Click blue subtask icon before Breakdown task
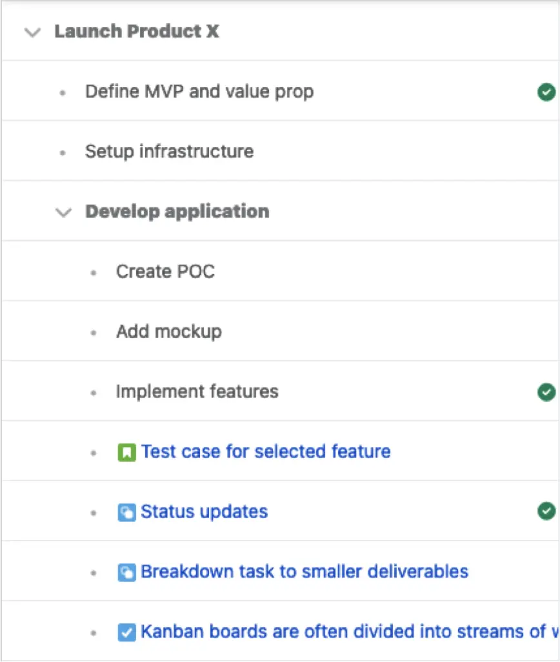 (126, 572)
